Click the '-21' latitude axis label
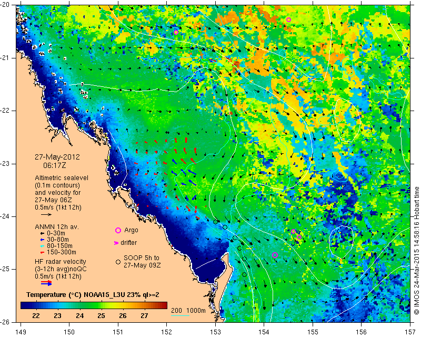 click(x=5, y=58)
